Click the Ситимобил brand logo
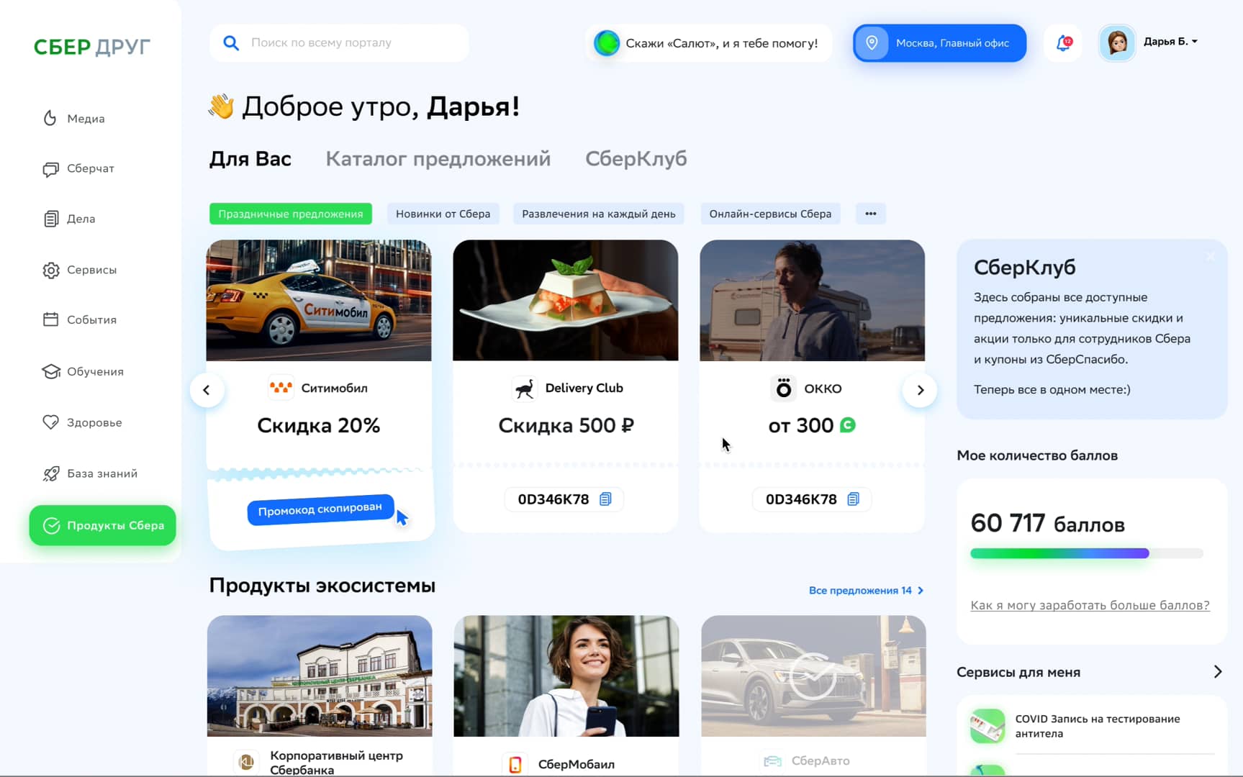Screen dimensions: 1243x777 (281, 388)
